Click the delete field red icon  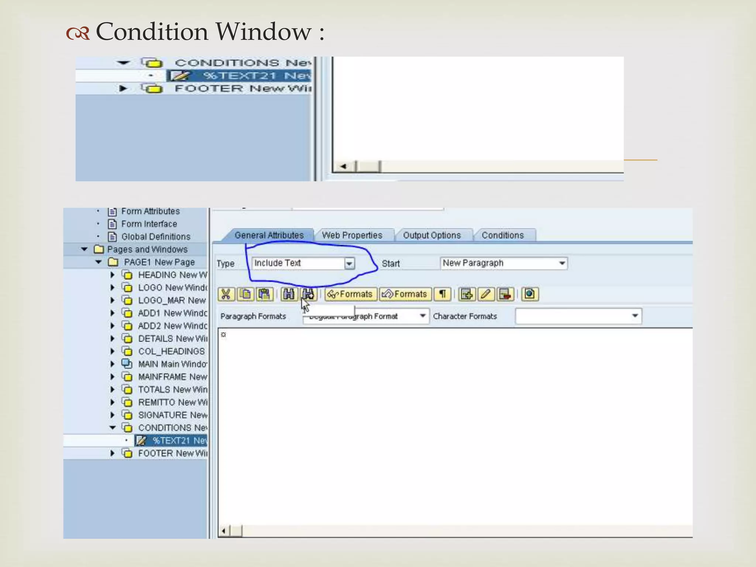click(x=505, y=294)
